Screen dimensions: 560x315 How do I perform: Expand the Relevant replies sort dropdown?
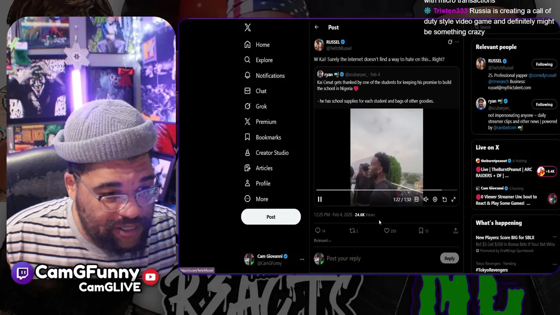click(322, 241)
